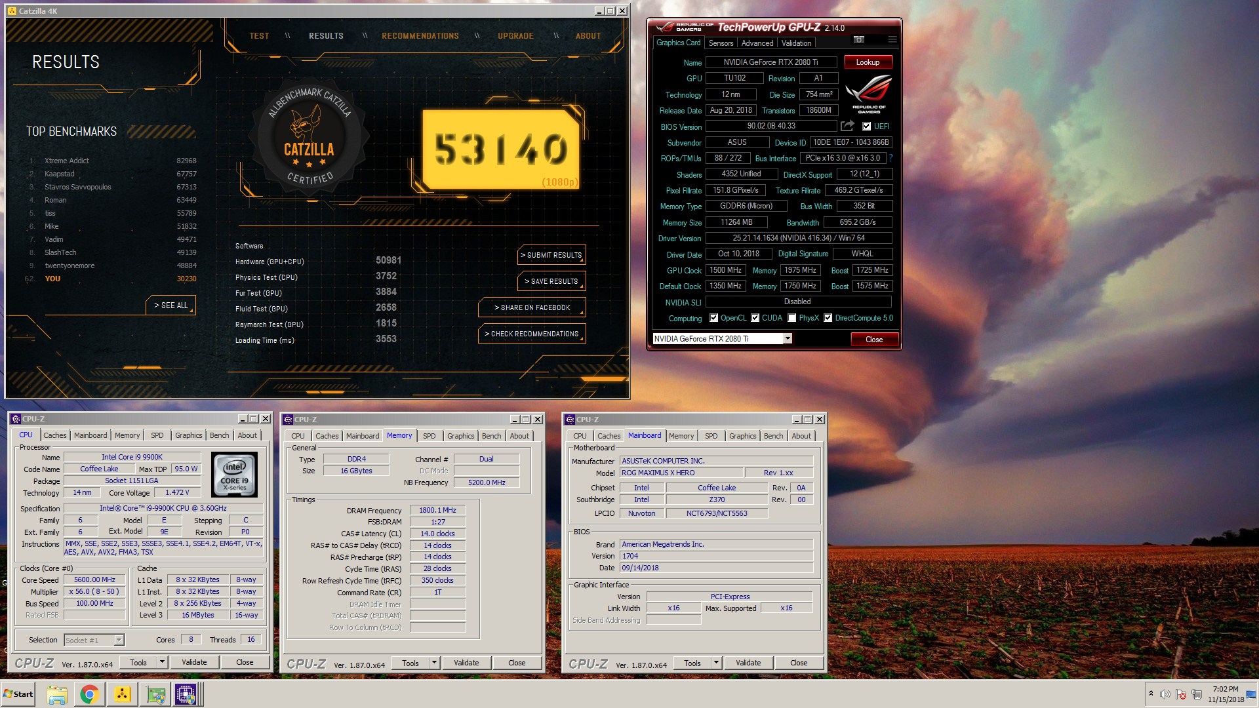Click SAVE RESULTS in Catzilla
1259x708 pixels.
[551, 281]
